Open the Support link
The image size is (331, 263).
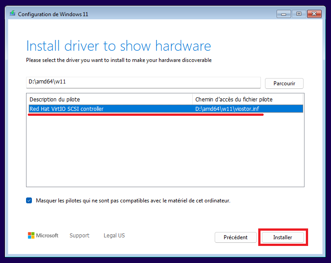(x=79, y=235)
